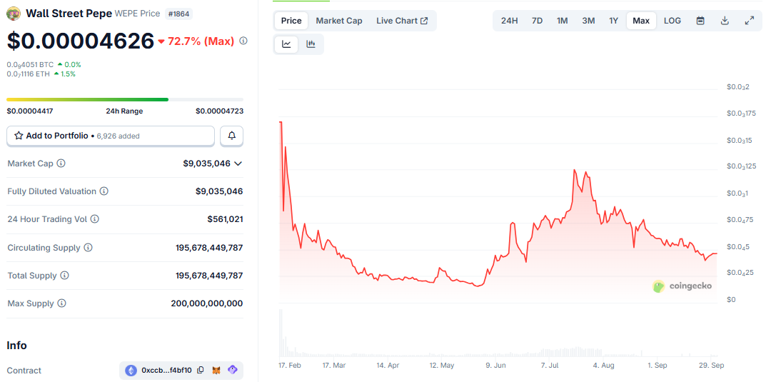Click the price alert bell icon
771x382 pixels.
coord(231,136)
